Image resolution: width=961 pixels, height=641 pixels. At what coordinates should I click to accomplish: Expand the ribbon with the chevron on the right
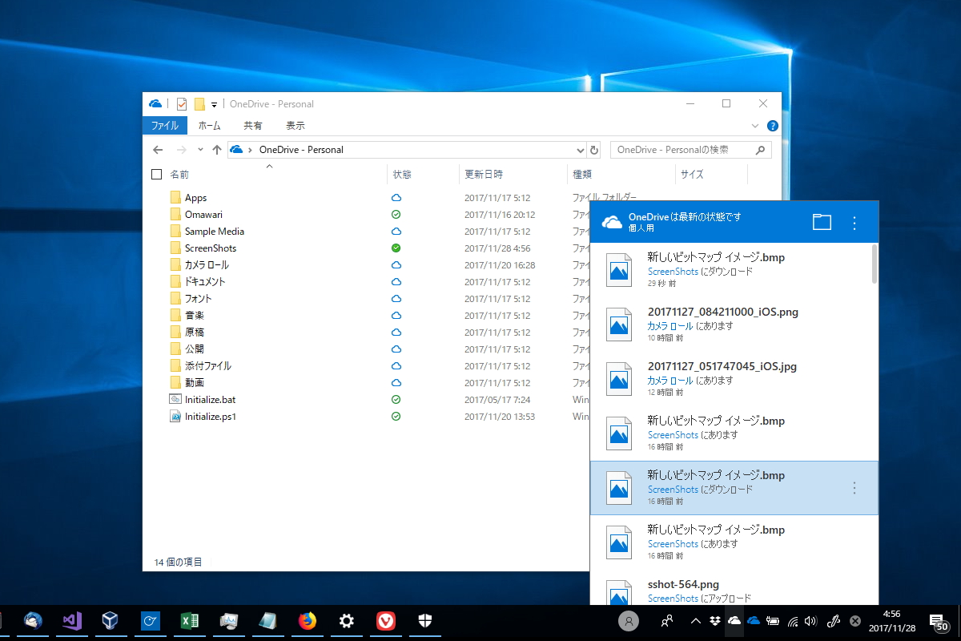tap(754, 125)
